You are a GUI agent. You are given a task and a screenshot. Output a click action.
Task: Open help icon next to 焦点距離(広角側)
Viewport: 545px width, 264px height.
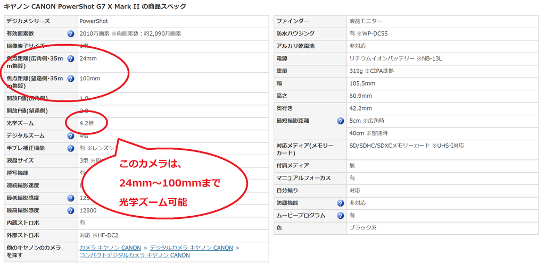coord(71,58)
